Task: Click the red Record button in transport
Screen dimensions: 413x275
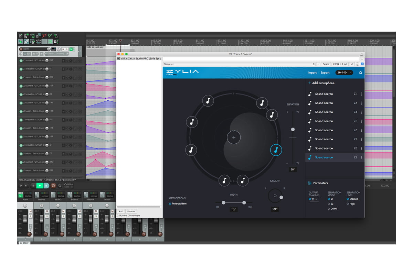Action: coord(53,186)
